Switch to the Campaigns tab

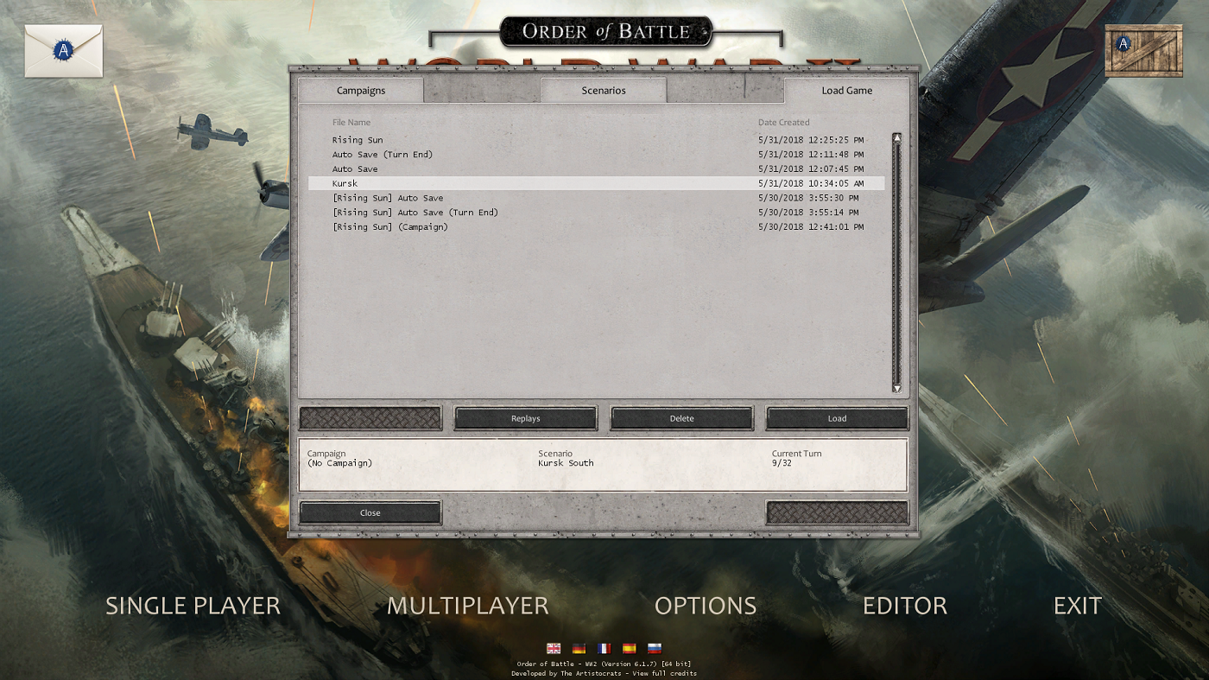361,91
